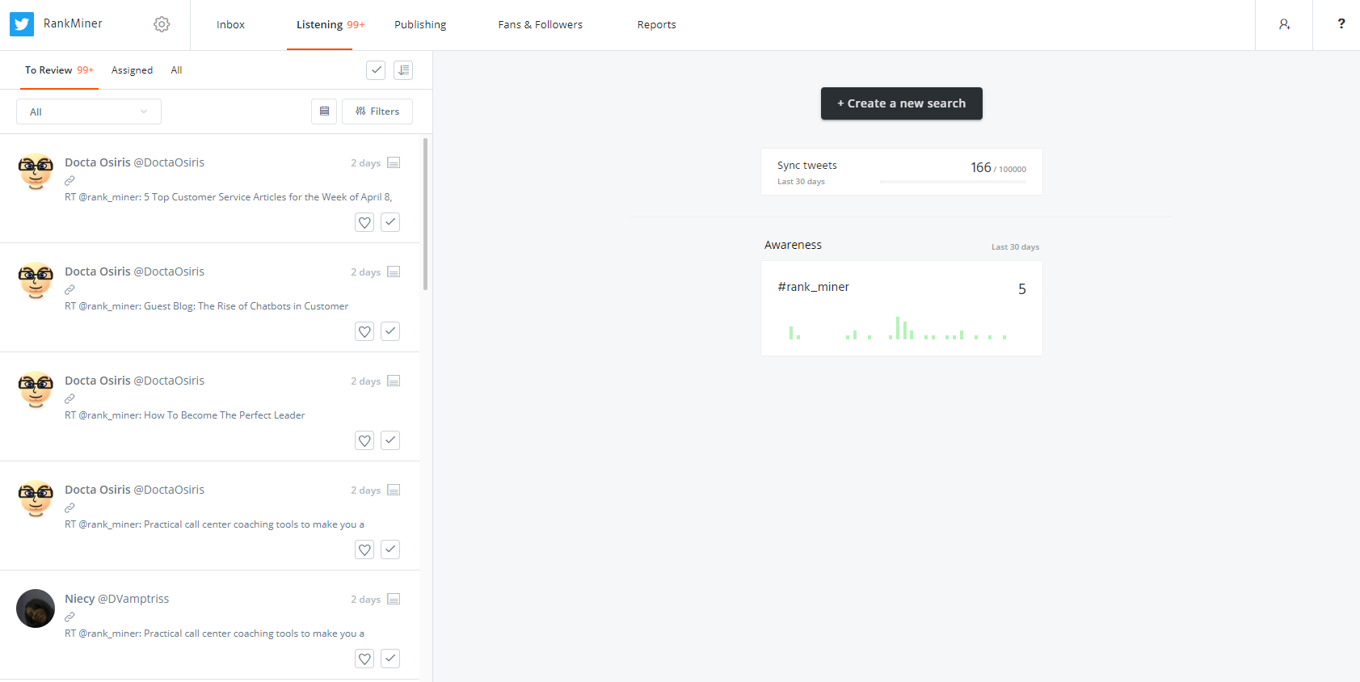Toggle compact list view icon beside Filters

[x=324, y=112]
